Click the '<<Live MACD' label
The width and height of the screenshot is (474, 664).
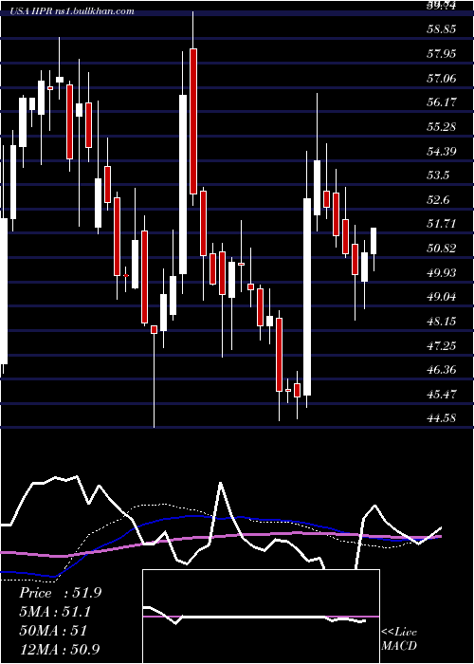[x=399, y=638]
